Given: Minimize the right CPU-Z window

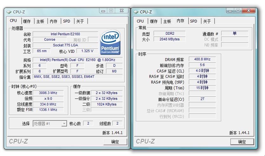Looking at the screenshot, I should pyautogui.click(x=230, y=11).
